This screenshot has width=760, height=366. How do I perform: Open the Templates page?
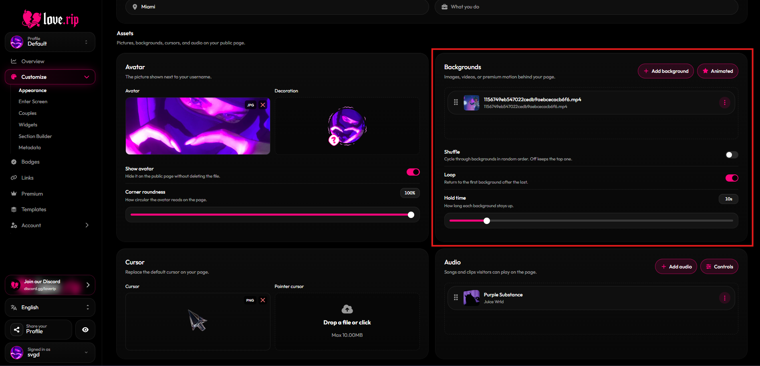[34, 209]
